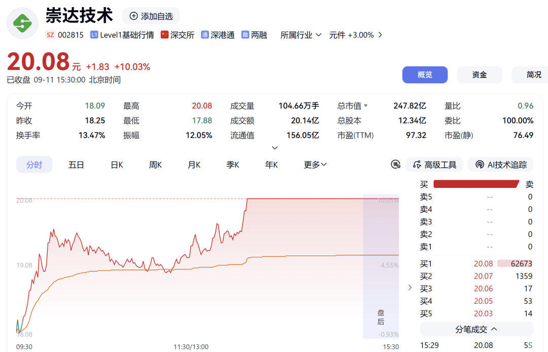This screenshot has width=548, height=352.
Task: Click the 融 badge icon beside 两融
Action: pos(246,35)
